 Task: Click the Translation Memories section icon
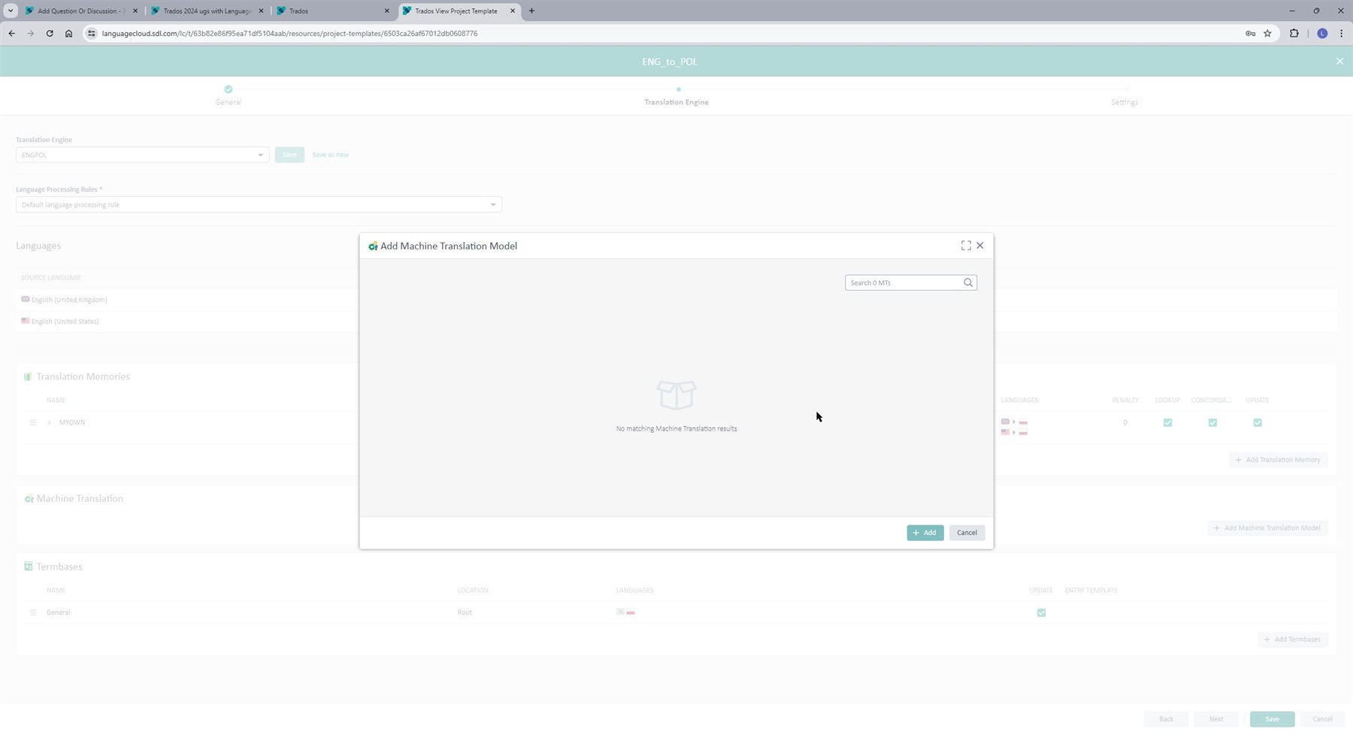[x=29, y=376]
